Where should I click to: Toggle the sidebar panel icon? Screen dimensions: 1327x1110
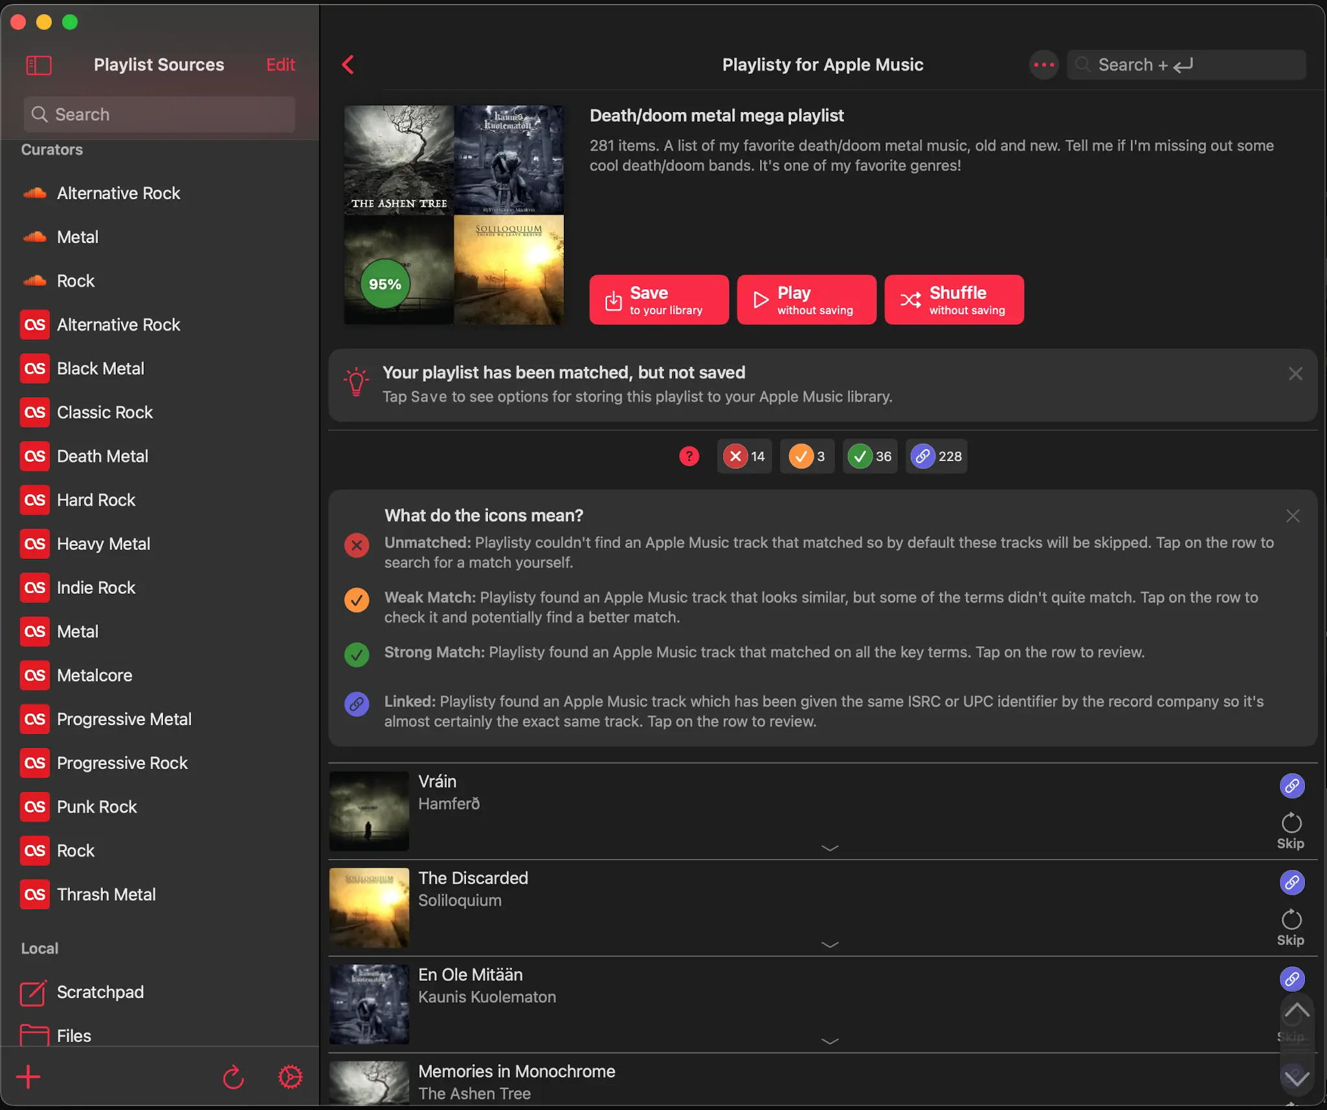tap(39, 65)
